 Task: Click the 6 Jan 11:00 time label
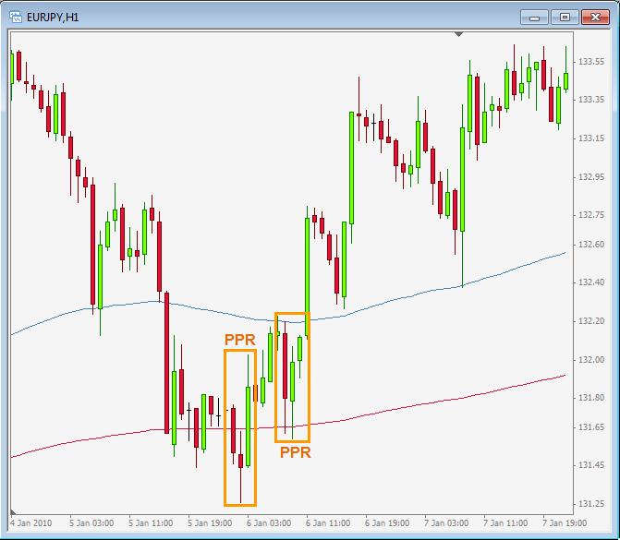[x=328, y=523]
